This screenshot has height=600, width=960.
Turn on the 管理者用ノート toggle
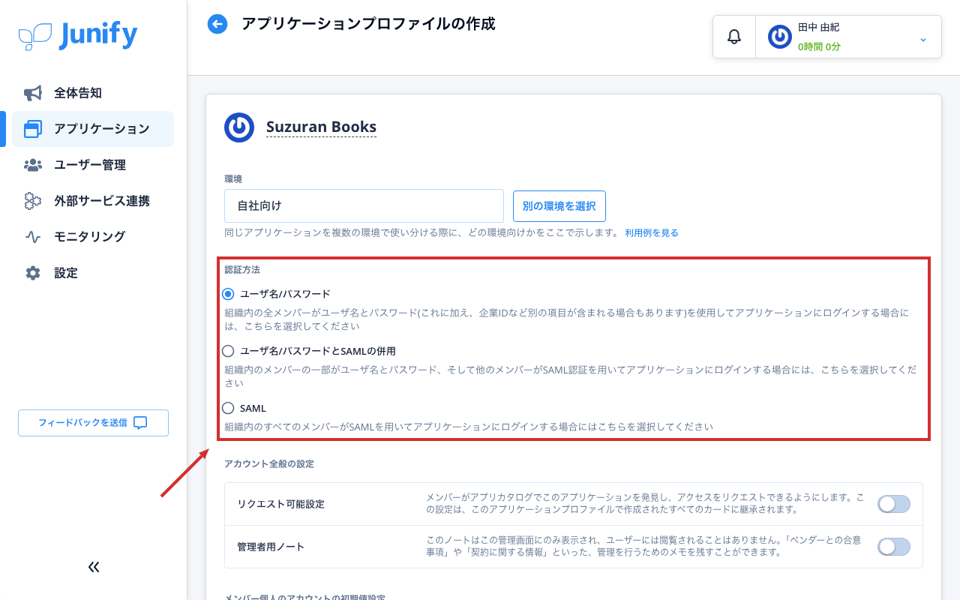(894, 547)
